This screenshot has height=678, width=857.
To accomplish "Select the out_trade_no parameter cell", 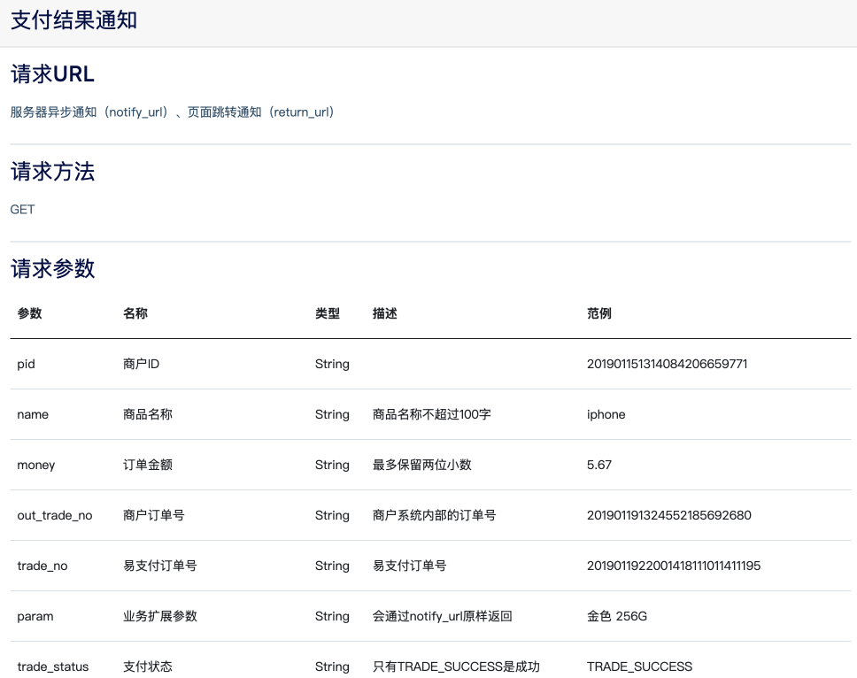I will click(x=54, y=515).
